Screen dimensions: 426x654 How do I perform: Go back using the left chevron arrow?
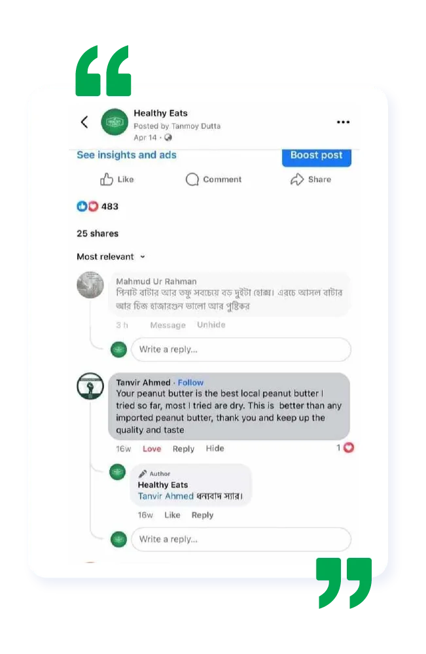coord(84,122)
